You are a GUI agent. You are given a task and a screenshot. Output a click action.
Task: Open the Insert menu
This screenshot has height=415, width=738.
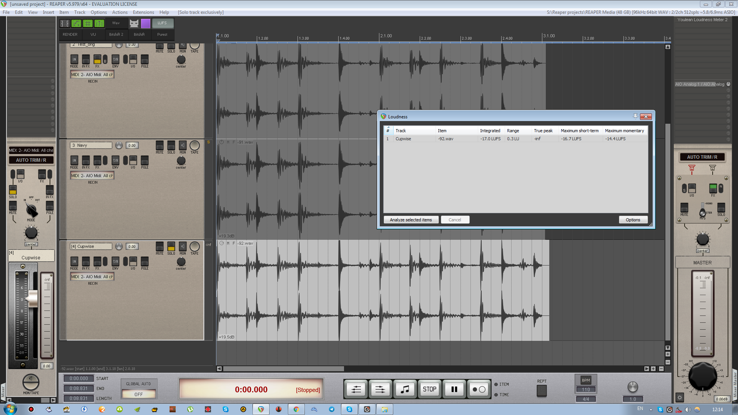point(48,12)
